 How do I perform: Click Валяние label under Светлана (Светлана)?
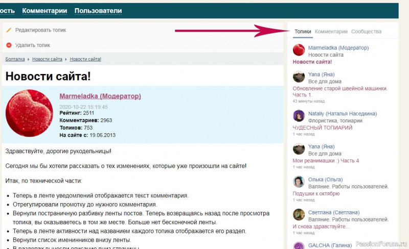click(x=349, y=219)
